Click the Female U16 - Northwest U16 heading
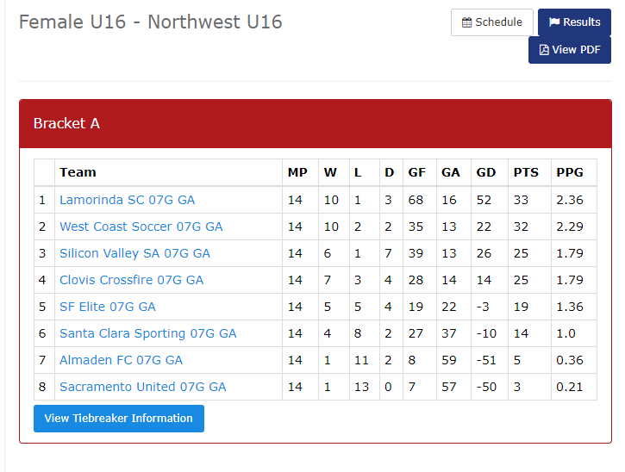 pos(151,22)
